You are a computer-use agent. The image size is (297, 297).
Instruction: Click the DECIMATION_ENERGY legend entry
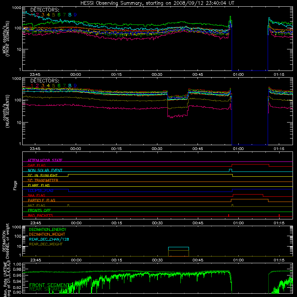tap(48, 229)
